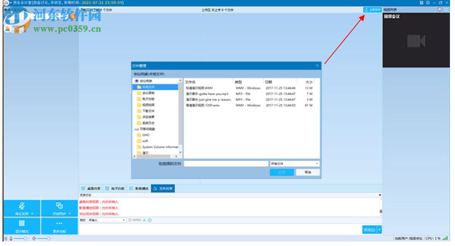
Task: Click the Open button in the dialog
Action: 282,173
